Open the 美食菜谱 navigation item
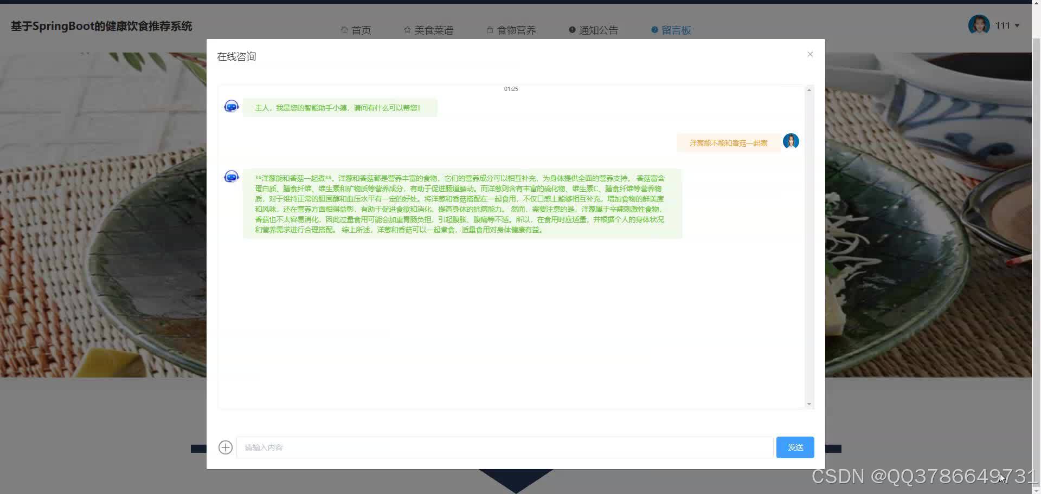 point(428,30)
